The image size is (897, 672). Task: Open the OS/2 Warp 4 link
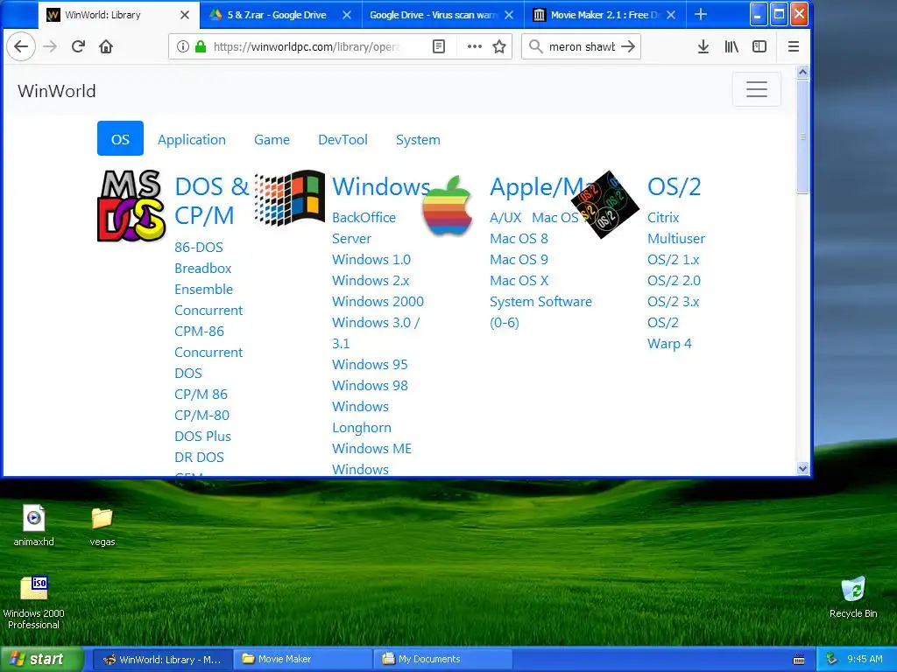pyautogui.click(x=668, y=332)
